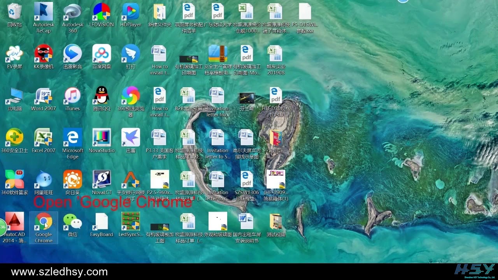
Task: Open the Microsoft Edge shortcut
Action: coord(73,144)
